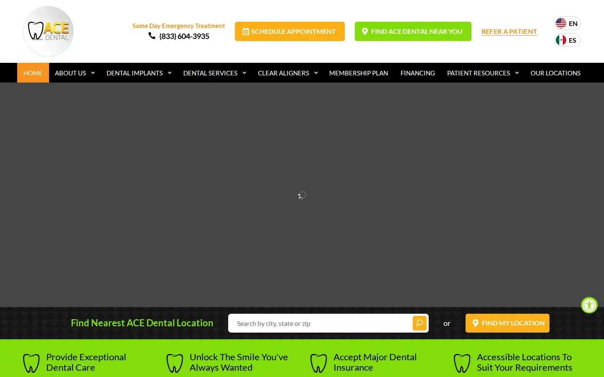Go to the Membership Plan page

[359, 73]
